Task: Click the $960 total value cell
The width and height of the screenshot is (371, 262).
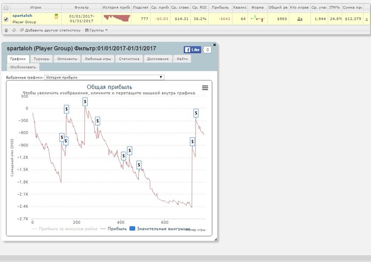Action: 282,19
